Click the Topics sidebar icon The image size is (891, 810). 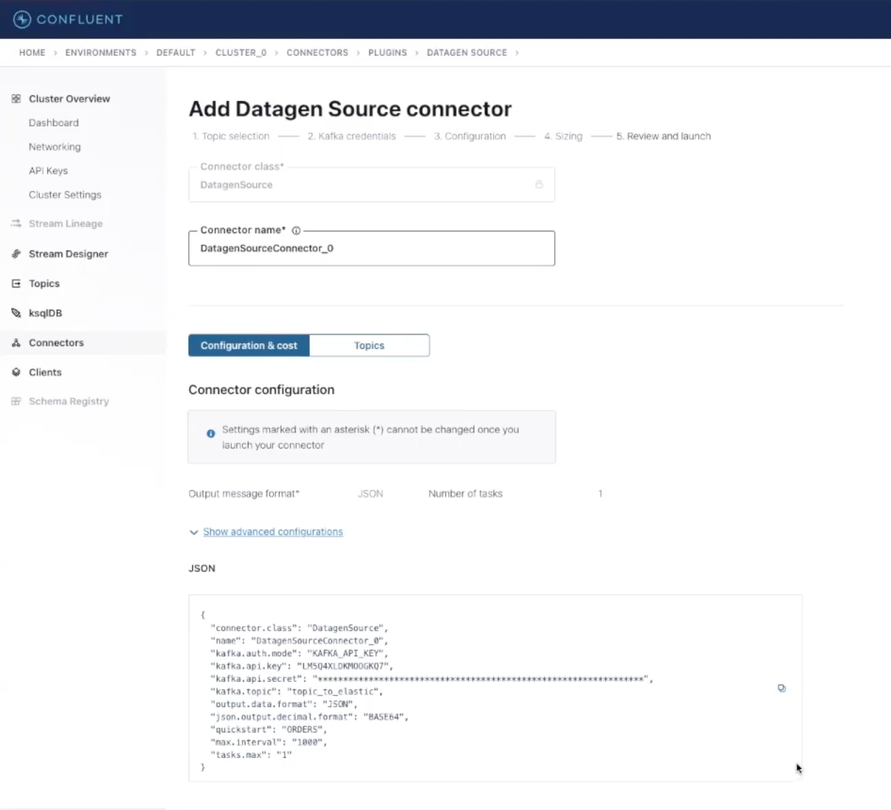[16, 283]
